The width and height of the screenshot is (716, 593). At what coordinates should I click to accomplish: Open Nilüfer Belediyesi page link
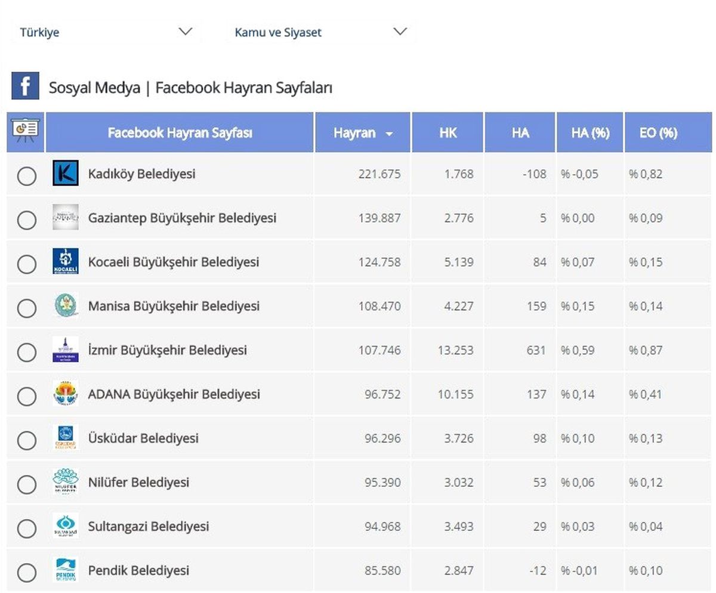point(138,482)
